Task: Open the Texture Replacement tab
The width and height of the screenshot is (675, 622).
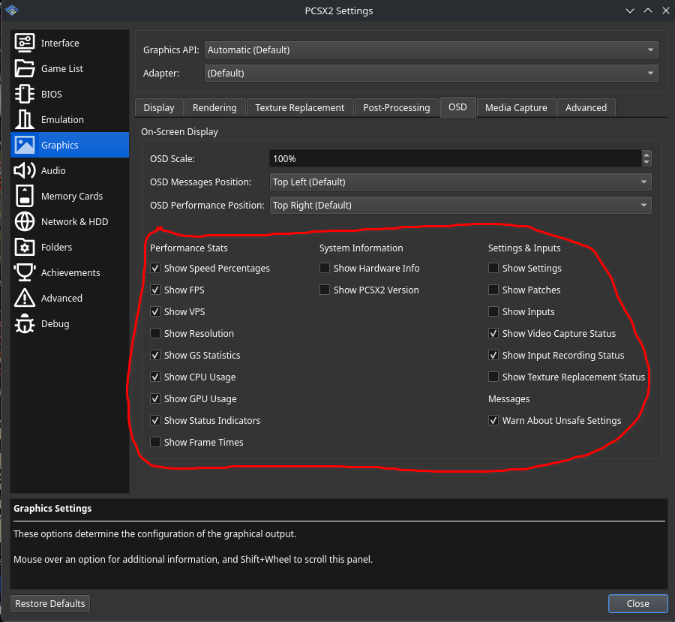Action: tap(299, 108)
